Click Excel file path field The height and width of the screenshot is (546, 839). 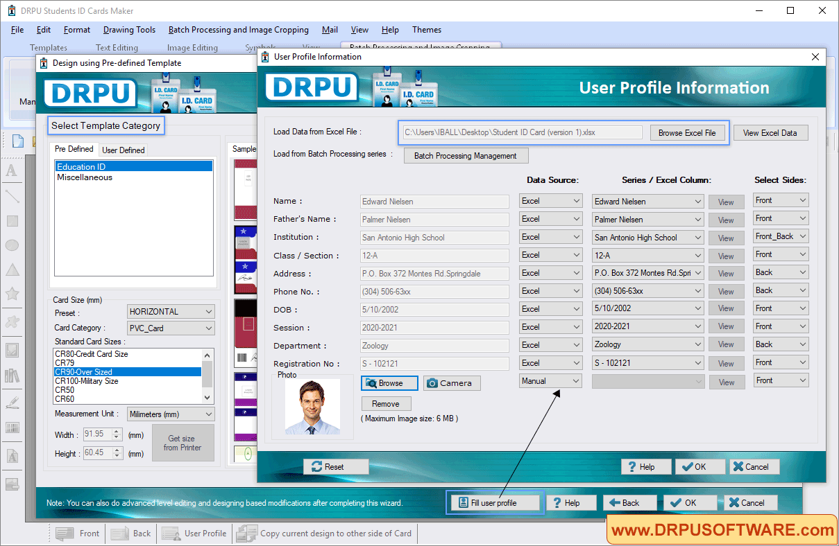coord(523,132)
